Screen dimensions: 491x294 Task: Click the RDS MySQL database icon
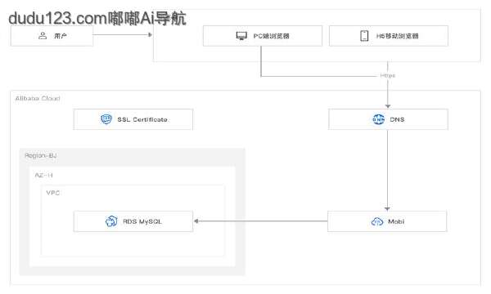tap(111, 221)
